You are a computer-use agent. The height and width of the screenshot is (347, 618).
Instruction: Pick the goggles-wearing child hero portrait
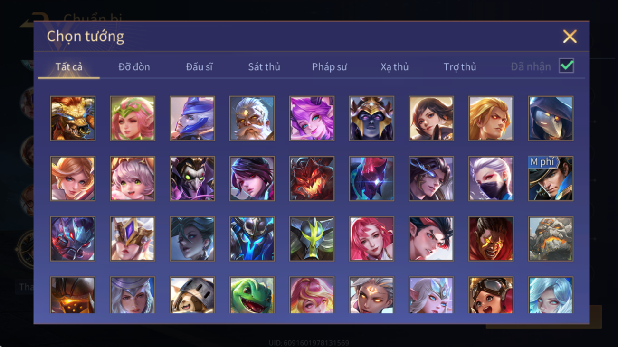point(491,295)
